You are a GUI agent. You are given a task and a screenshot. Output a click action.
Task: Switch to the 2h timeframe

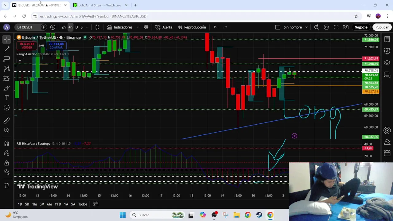point(64,27)
